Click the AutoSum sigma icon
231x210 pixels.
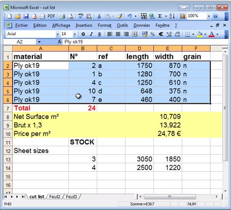point(160,16)
